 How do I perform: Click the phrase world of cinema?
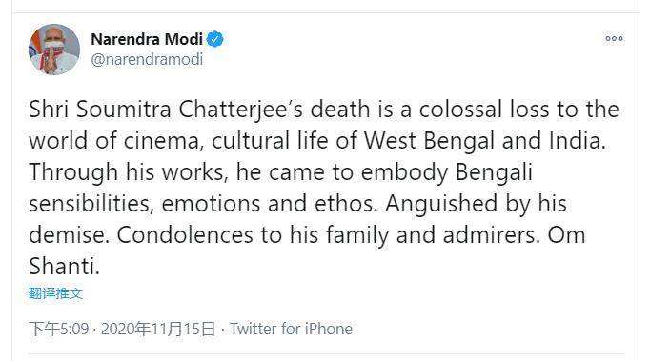coord(114,141)
